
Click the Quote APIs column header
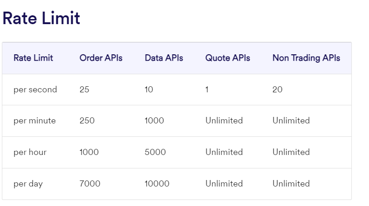[228, 58]
